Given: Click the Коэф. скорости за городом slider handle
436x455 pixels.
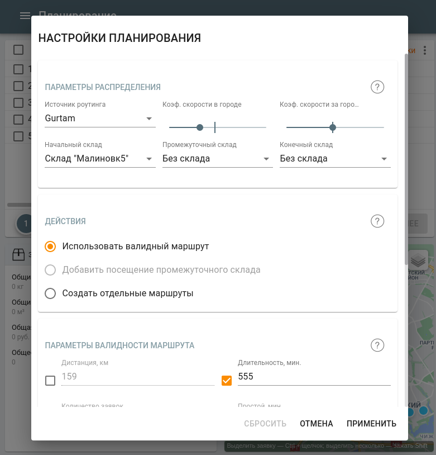Looking at the screenshot, I should pyautogui.click(x=333, y=127).
